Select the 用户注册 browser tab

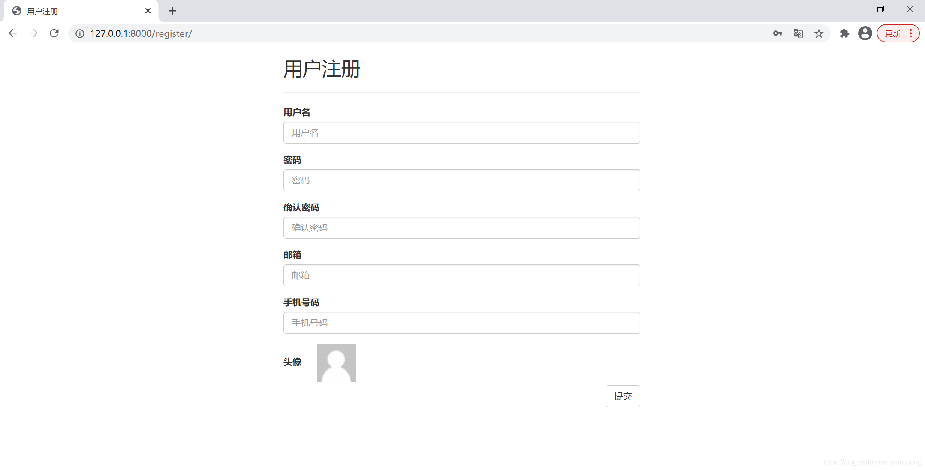tap(81, 11)
